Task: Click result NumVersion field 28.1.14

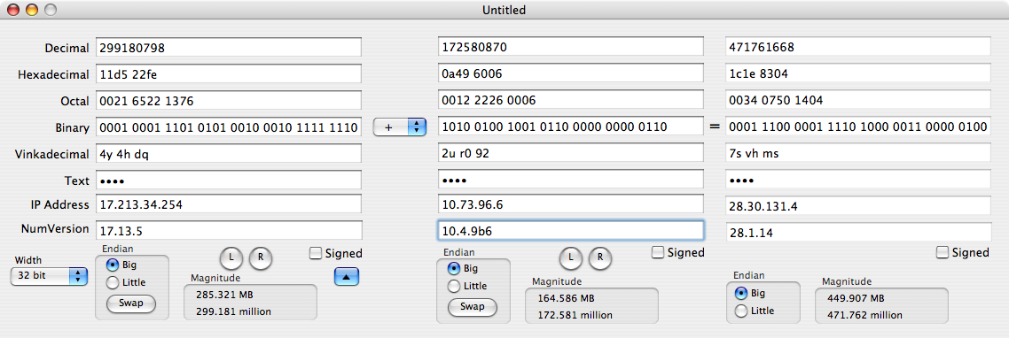Action: [857, 232]
